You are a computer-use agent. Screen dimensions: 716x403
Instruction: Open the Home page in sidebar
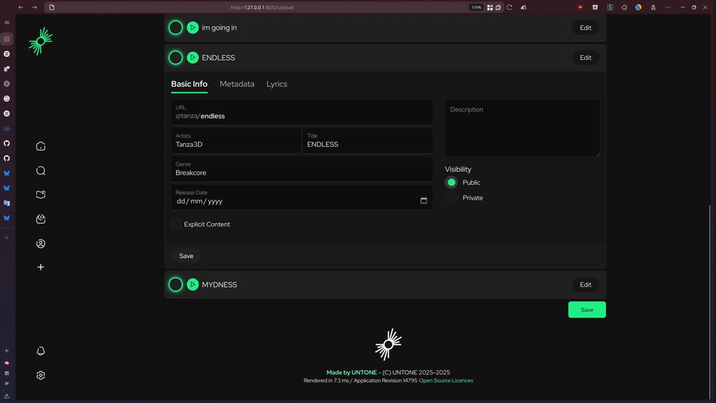(41, 146)
